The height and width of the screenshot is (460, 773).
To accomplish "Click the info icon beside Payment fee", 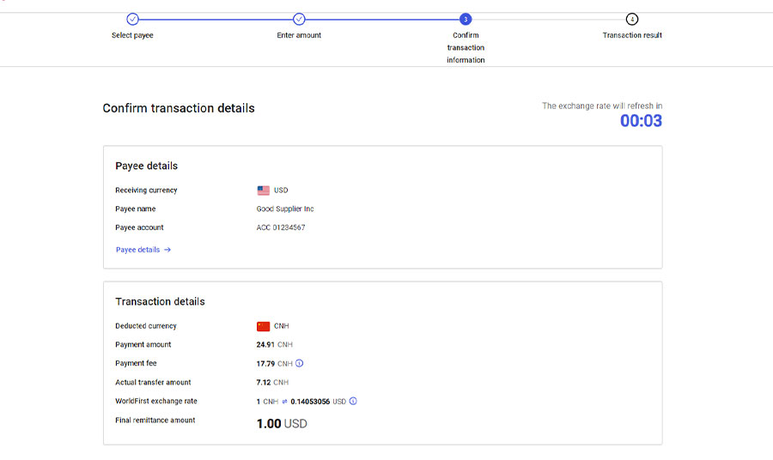I will coord(300,364).
